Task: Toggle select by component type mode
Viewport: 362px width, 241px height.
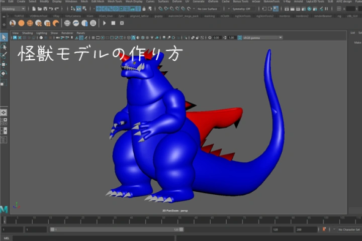Action: pyautogui.click(x=84, y=9)
